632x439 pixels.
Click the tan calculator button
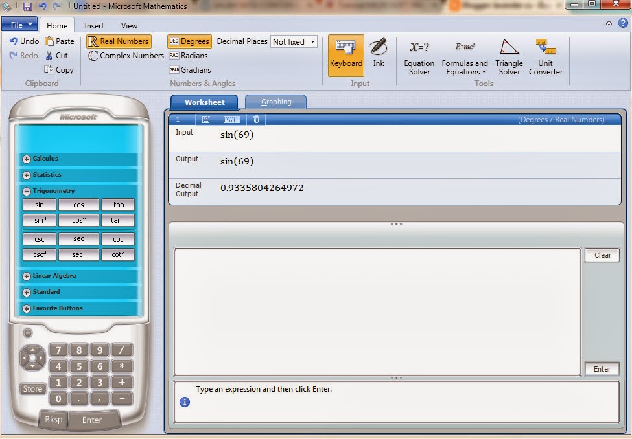click(x=118, y=205)
